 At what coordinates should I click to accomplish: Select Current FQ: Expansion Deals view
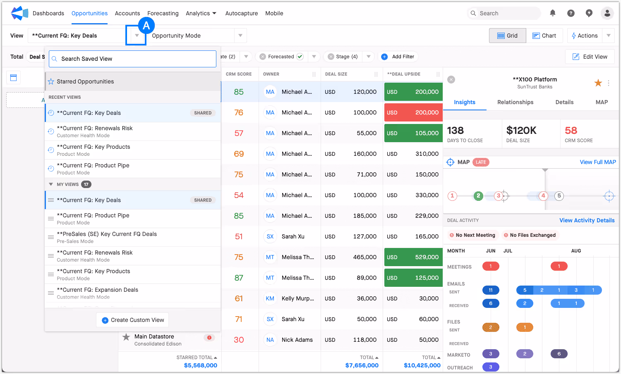point(132,293)
